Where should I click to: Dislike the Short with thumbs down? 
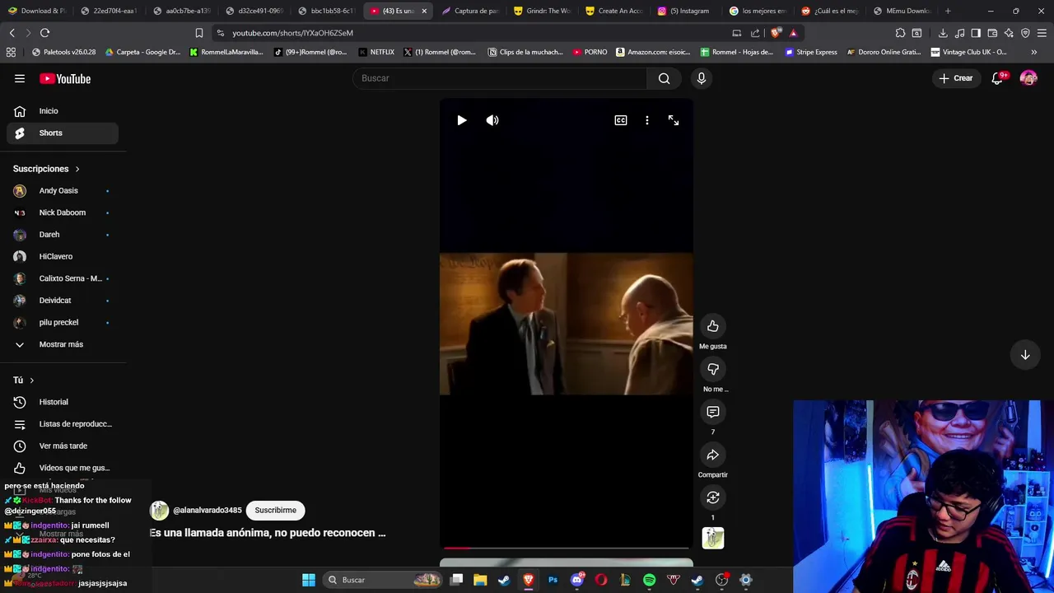pos(713,369)
